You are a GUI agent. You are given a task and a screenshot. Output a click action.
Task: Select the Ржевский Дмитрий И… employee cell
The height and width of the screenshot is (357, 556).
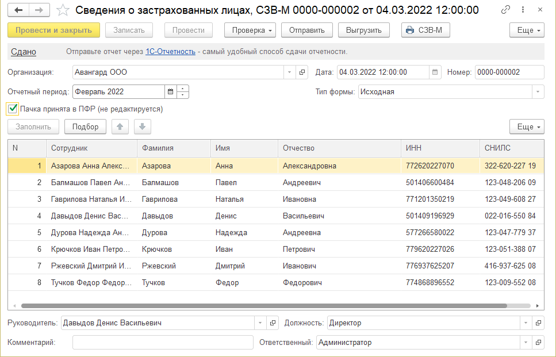click(x=91, y=266)
